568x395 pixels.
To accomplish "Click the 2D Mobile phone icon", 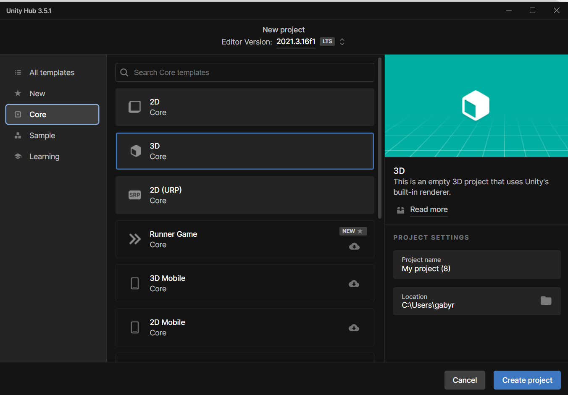I will (x=135, y=327).
